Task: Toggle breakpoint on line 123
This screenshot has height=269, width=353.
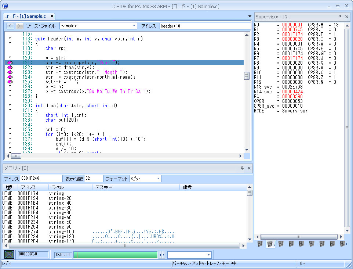Action: [10, 72]
